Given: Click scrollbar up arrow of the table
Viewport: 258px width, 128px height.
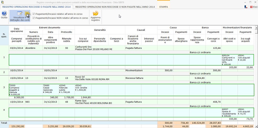Looking at the screenshot, I should (256, 27).
